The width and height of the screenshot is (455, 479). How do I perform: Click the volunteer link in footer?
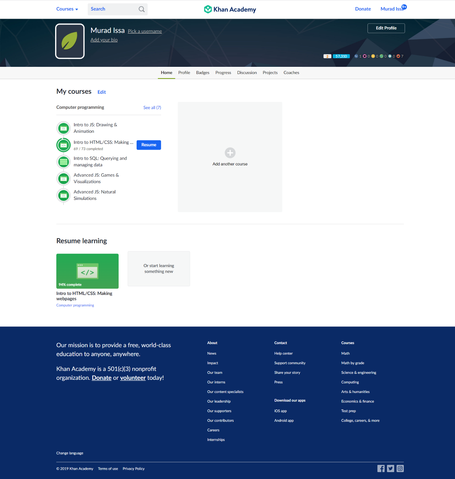(x=133, y=378)
